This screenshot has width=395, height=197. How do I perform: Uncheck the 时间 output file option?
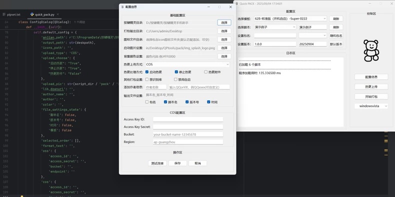(208, 102)
